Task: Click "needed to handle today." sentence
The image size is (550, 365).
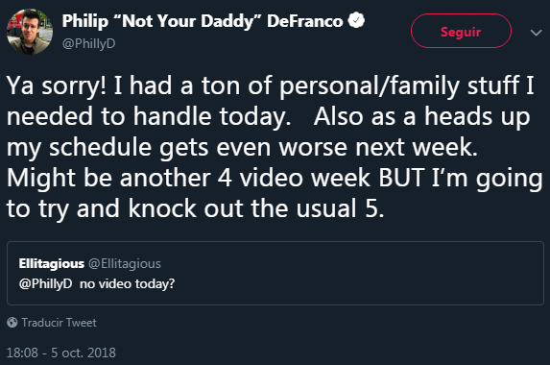Action: coord(149,116)
